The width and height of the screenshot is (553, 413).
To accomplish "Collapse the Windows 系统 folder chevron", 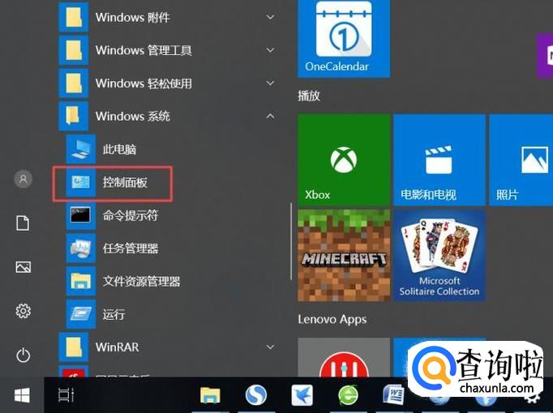I will click(x=271, y=116).
